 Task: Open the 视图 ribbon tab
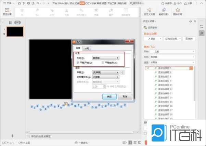104,3
